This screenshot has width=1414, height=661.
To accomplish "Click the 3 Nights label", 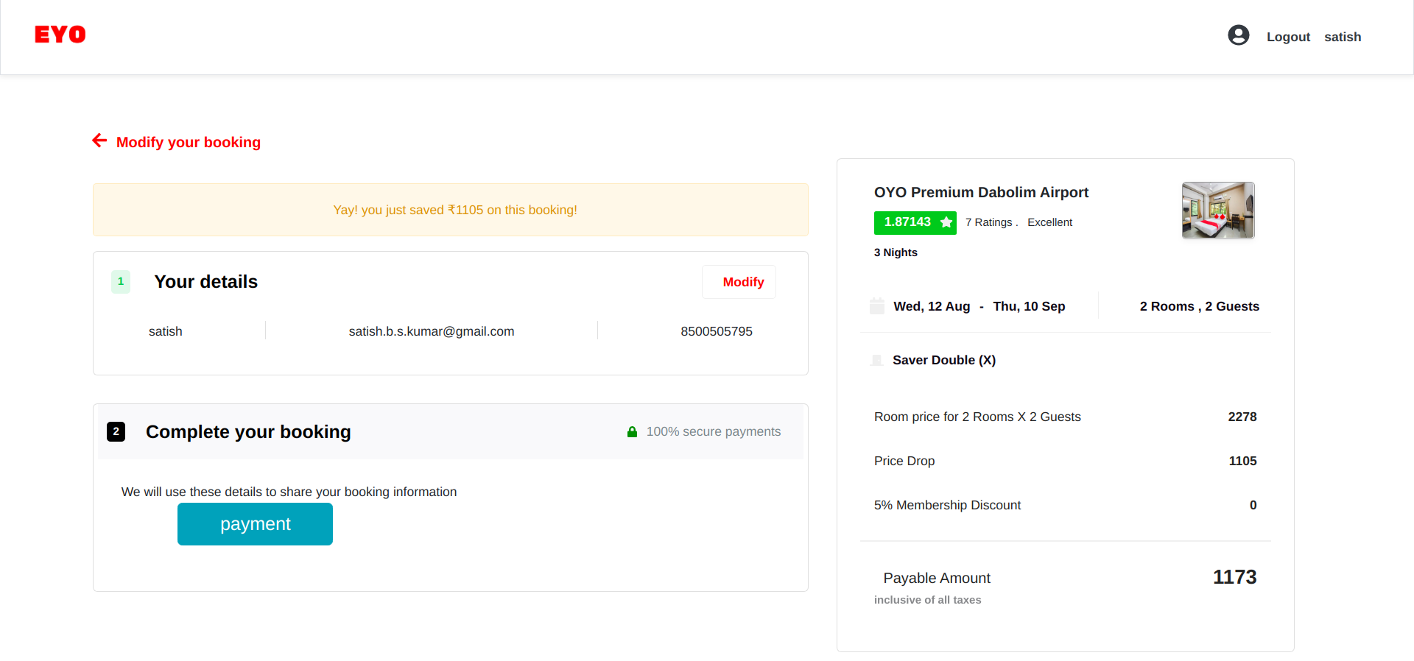I will pos(896,252).
